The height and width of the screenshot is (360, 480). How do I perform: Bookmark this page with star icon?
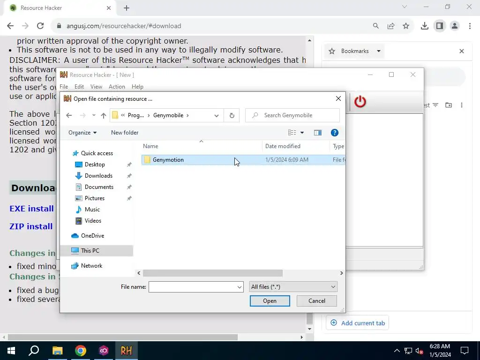406,26
